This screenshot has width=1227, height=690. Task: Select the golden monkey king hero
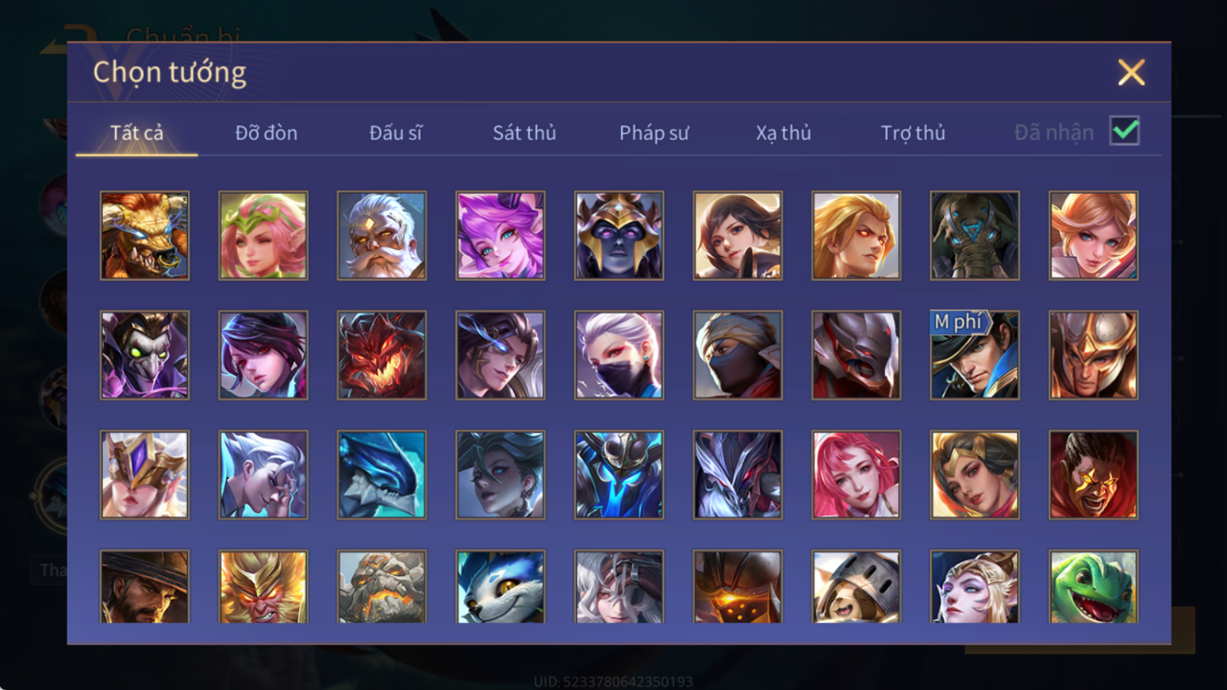click(x=263, y=586)
